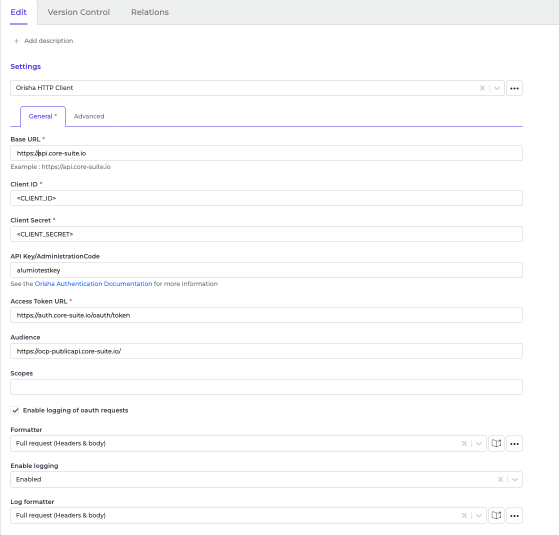
Task: Click the plus icon beside Add description
Action: (16, 41)
